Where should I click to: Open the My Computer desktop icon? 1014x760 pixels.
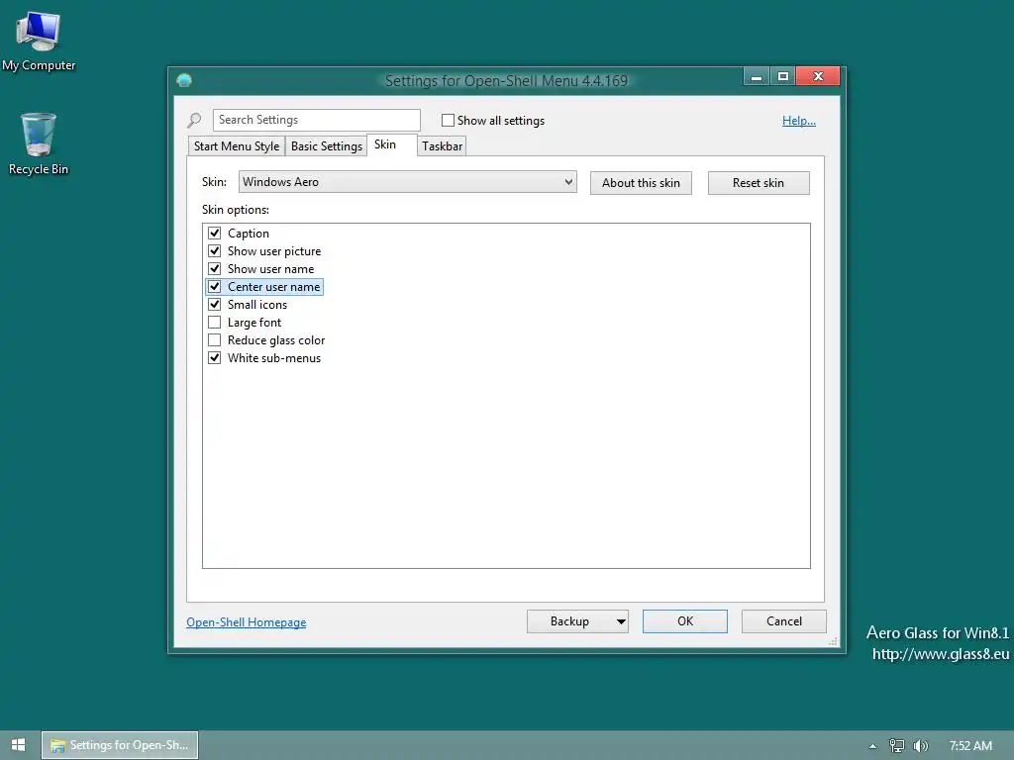39,41
